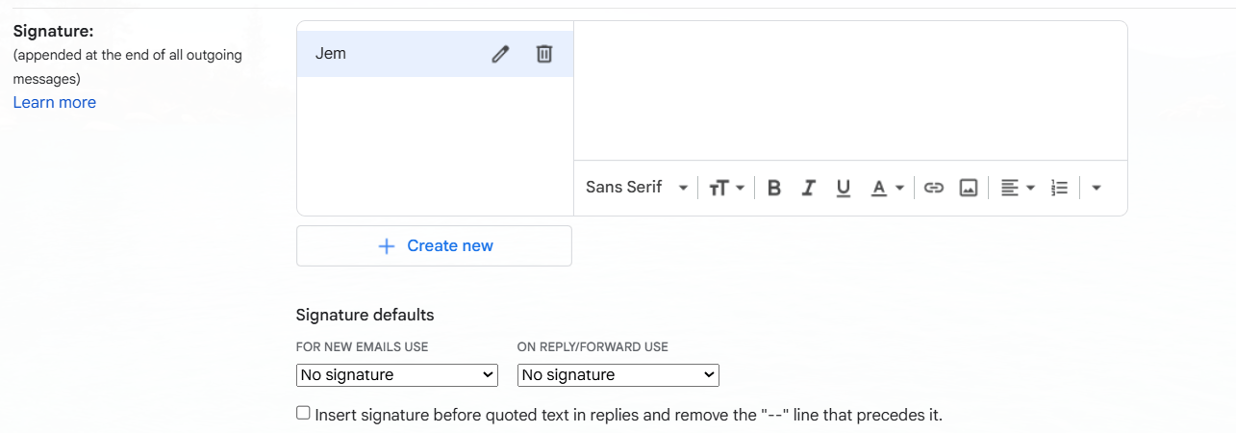Open the numbered list option

tap(1060, 188)
